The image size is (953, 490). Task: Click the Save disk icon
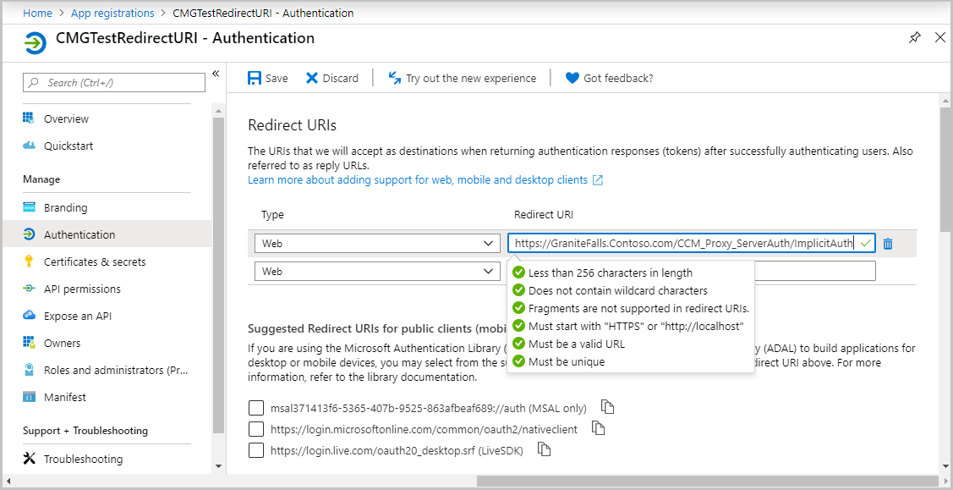click(255, 78)
